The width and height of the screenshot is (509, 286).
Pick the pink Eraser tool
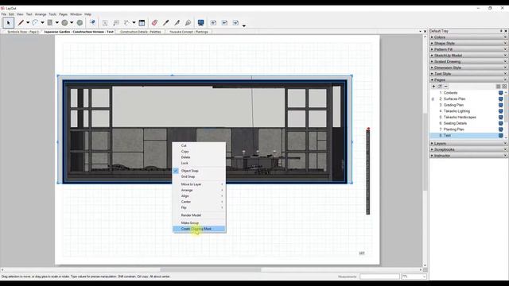coord(154,23)
